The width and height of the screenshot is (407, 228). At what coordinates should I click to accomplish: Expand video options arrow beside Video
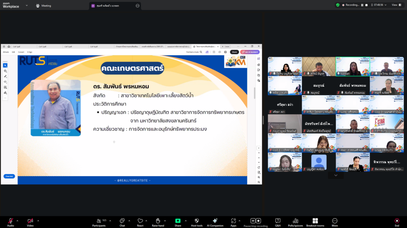38,221
